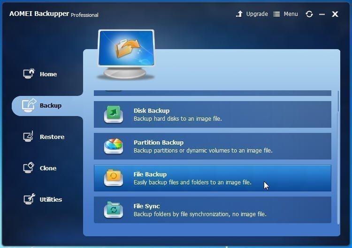Choose Partition Backup option title
Image resolution: width=352 pixels, height=248 pixels.
click(x=159, y=142)
